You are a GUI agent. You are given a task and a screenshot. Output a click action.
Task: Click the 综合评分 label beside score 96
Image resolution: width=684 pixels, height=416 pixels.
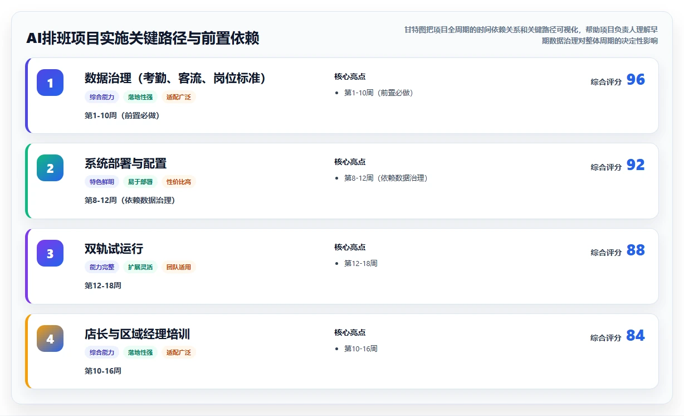point(606,82)
